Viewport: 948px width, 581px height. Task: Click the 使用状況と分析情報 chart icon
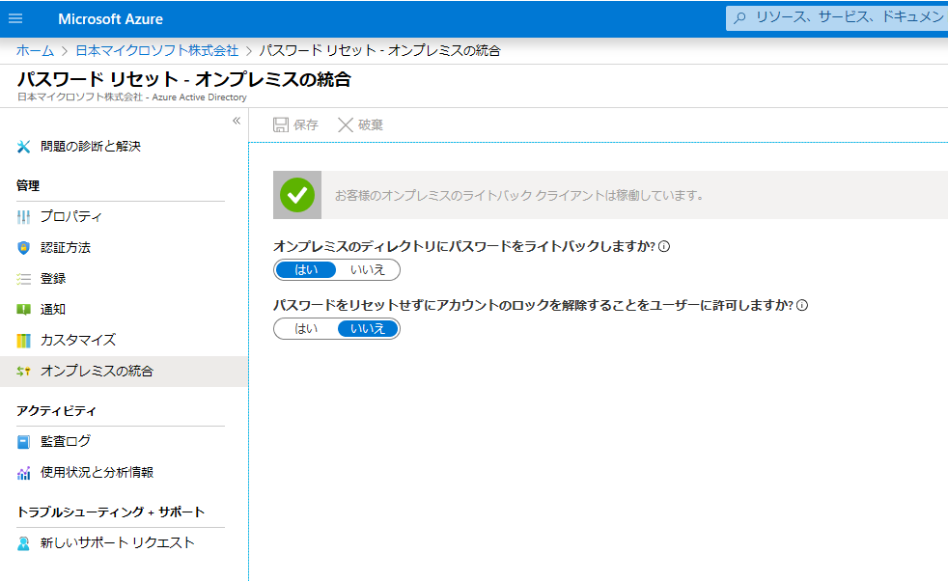click(x=23, y=473)
